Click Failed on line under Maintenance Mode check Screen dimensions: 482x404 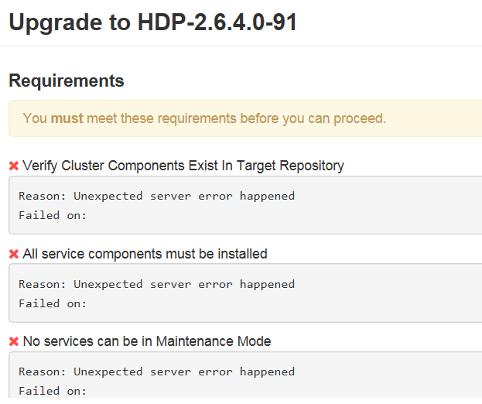tap(53, 391)
